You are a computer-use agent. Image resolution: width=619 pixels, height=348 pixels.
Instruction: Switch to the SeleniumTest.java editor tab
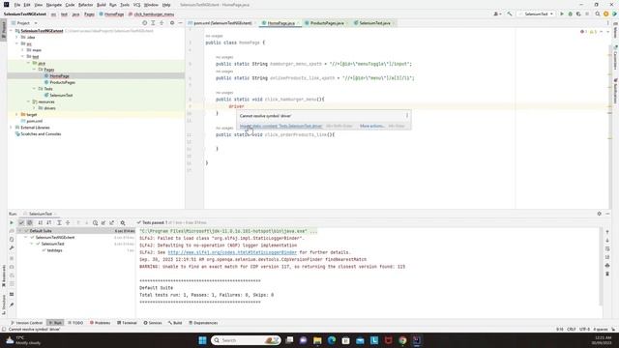pos(374,23)
